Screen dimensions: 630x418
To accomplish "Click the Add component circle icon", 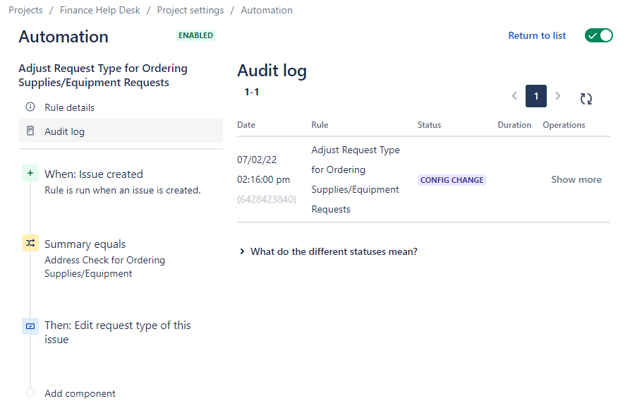I will (30, 393).
